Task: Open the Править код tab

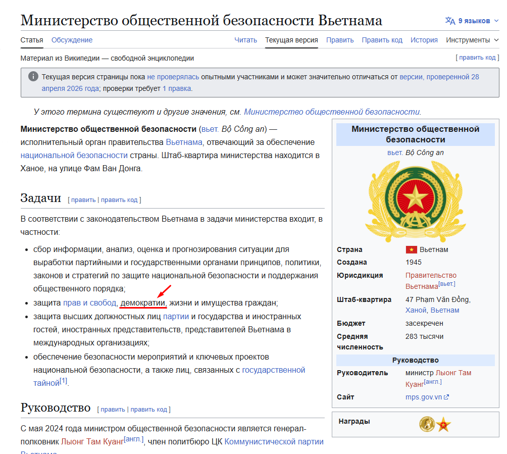Action: [382, 40]
